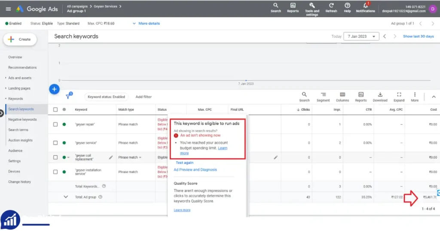
Task: Open the Help menu
Action: pyautogui.click(x=347, y=8)
